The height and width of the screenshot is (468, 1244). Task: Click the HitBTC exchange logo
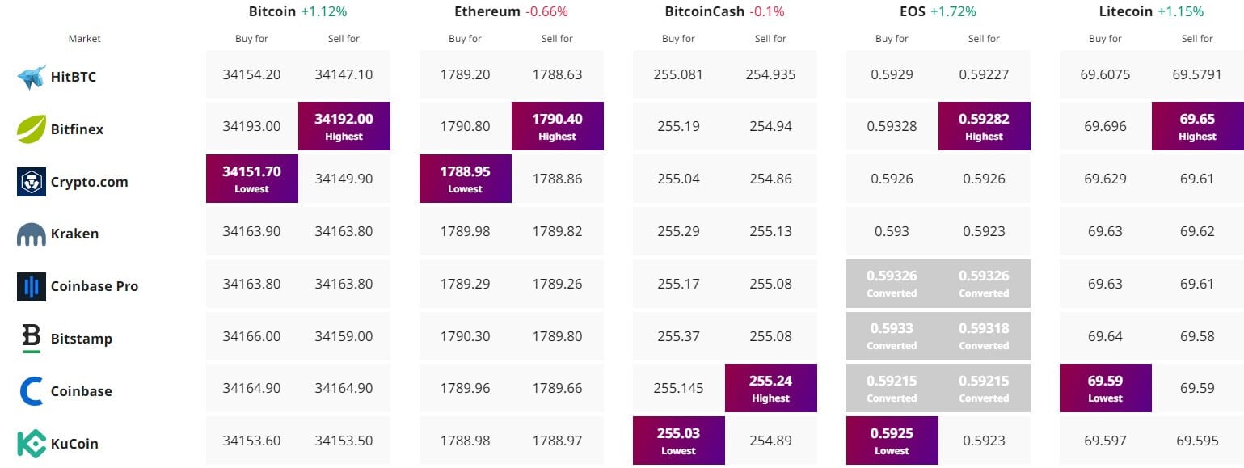(x=30, y=77)
